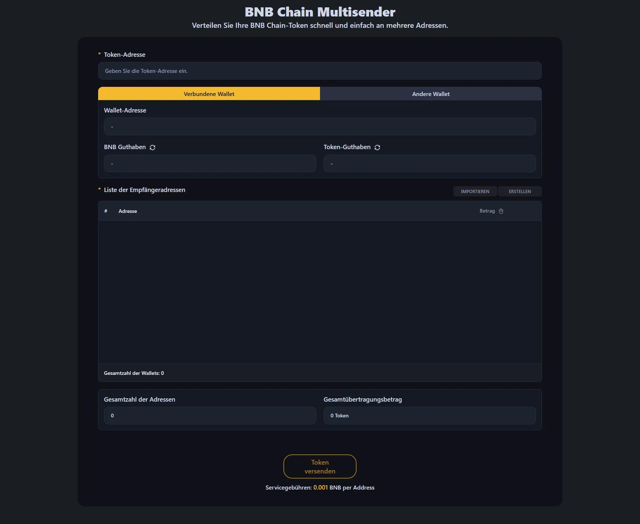Select the Gesamtübertragungsbetrag field showing 0 Token
640x524 pixels.
tap(429, 416)
